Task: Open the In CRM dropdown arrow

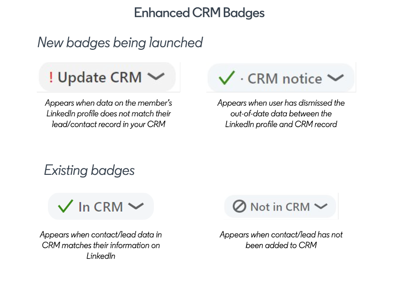Action: click(136, 206)
